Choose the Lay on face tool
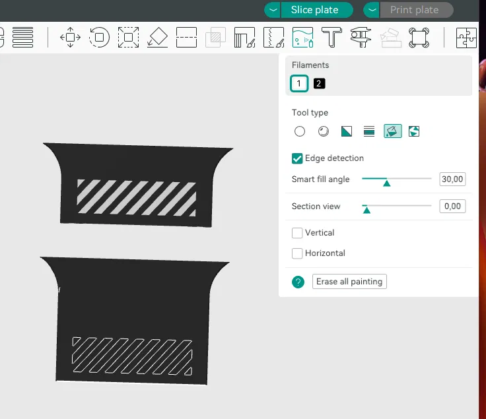Image resolution: width=486 pixels, height=419 pixels. tap(157, 38)
